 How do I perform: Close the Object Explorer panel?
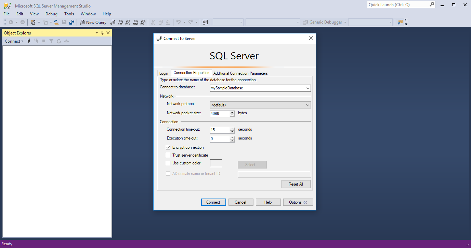pyautogui.click(x=108, y=33)
